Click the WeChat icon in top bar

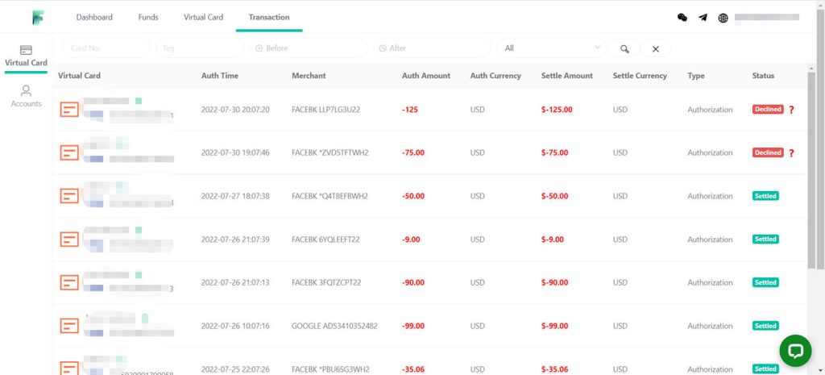(x=682, y=17)
